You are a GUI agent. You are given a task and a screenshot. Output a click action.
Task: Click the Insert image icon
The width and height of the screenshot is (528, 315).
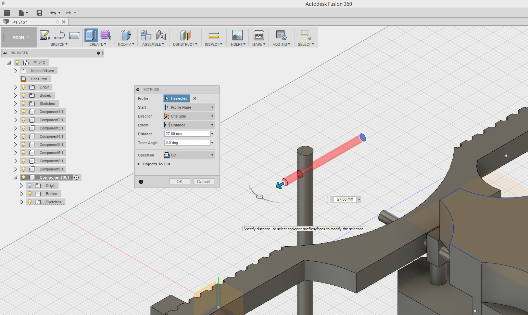tap(237, 35)
